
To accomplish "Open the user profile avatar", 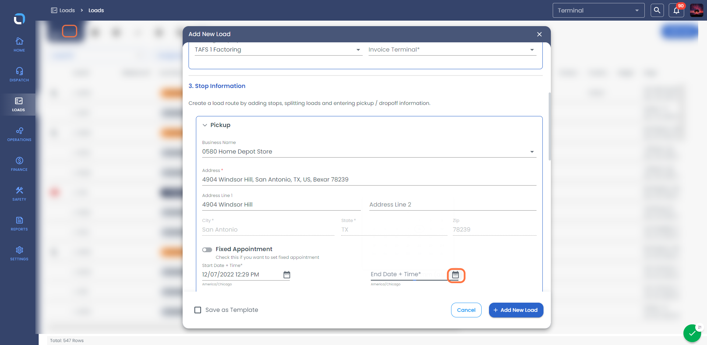I will click(x=696, y=10).
